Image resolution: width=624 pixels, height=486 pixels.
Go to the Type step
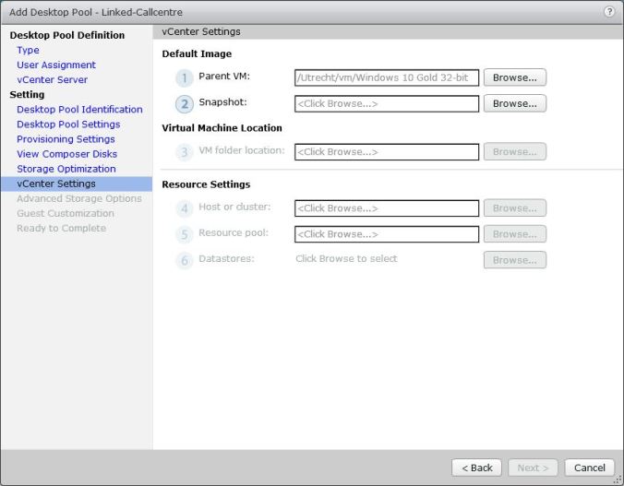pyautogui.click(x=28, y=50)
